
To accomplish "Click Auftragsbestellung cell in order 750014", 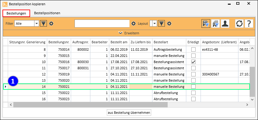I will 169,49.
